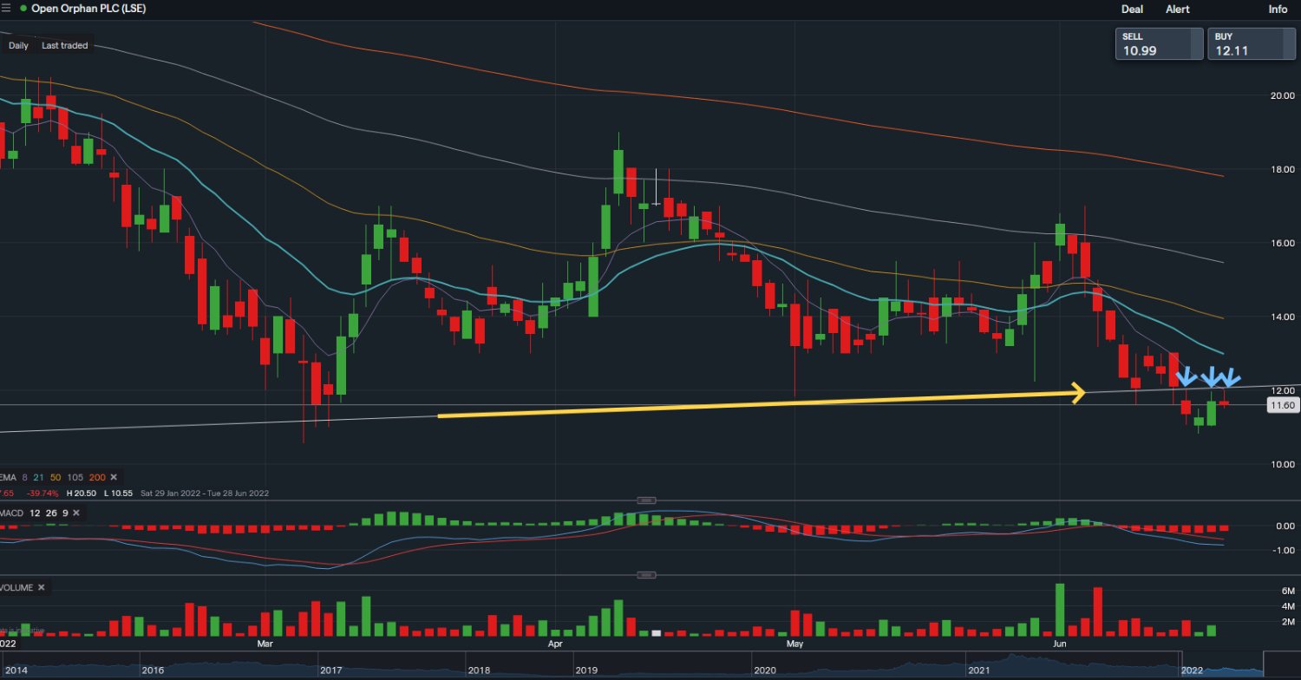
Task: Jump to 2014 on the overview timeline
Action: click(x=15, y=670)
